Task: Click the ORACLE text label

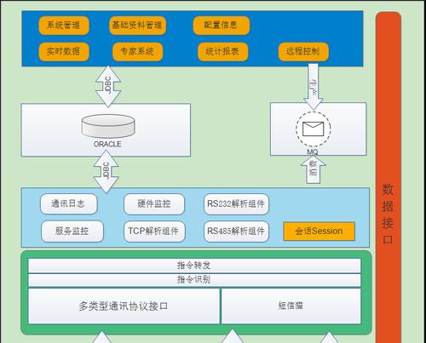Action: click(x=107, y=144)
